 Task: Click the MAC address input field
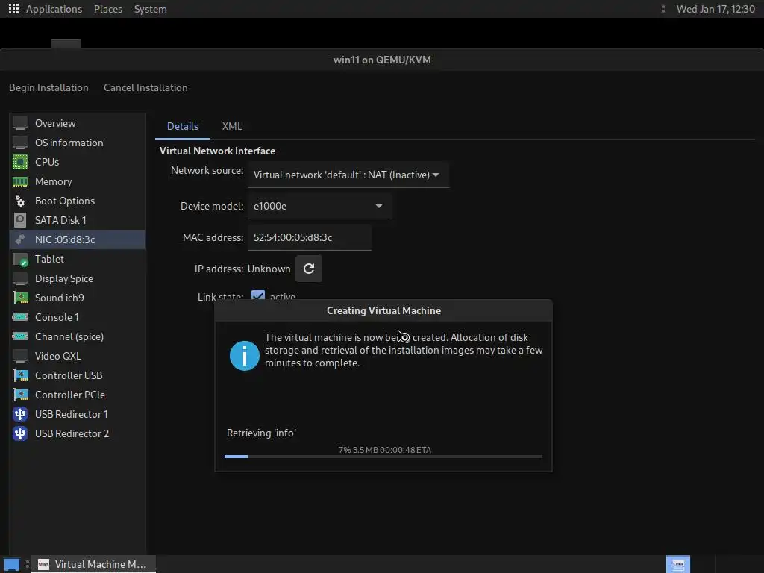pos(310,237)
